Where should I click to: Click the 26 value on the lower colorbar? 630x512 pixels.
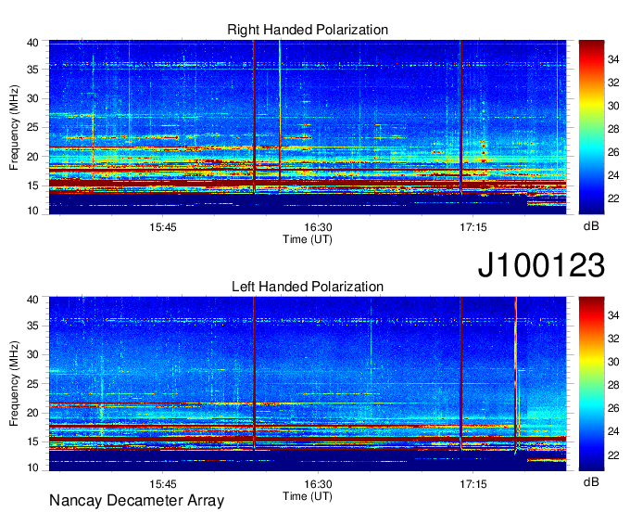tap(613, 408)
